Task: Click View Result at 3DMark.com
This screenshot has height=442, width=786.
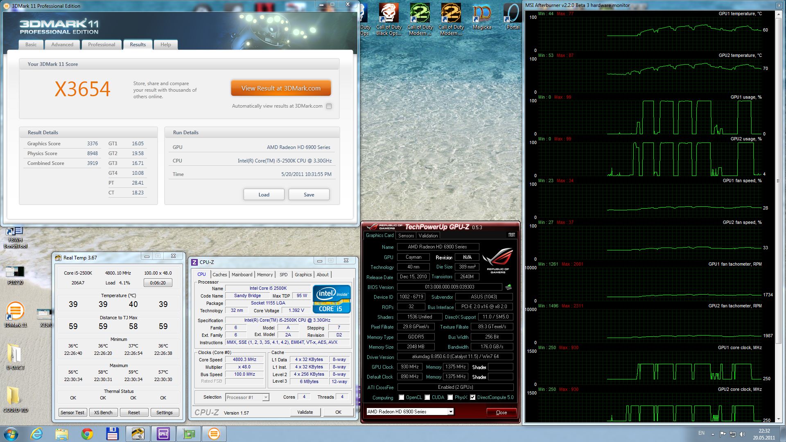Action: pos(281,88)
